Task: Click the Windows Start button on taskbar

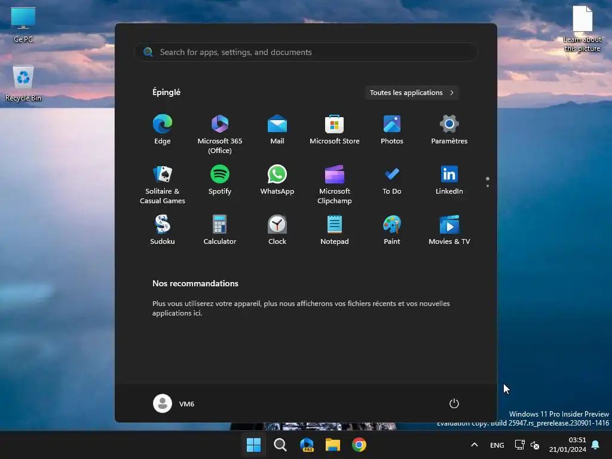Action: [x=253, y=445]
